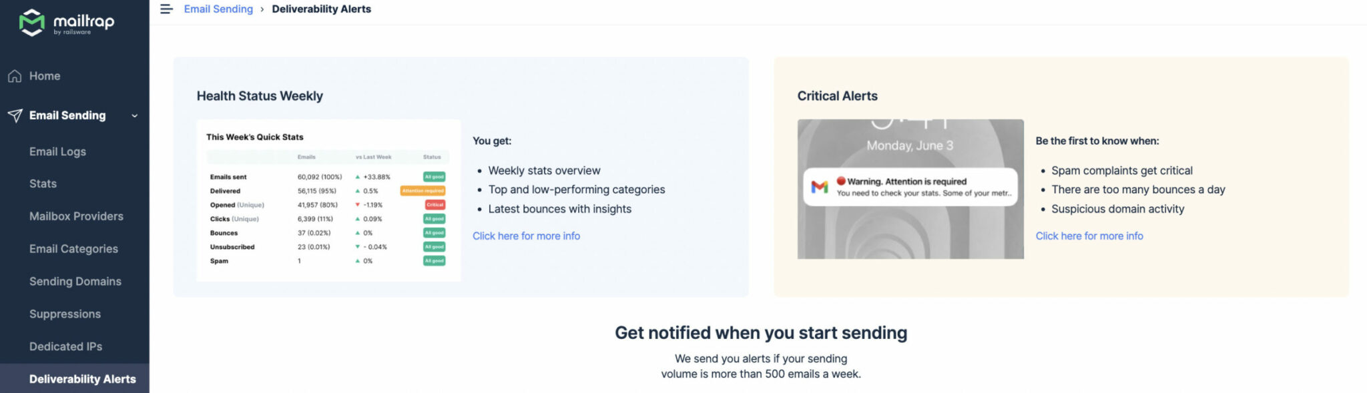Click the red warning dot in the notification preview
Image resolution: width=1367 pixels, height=393 pixels.
point(842,181)
